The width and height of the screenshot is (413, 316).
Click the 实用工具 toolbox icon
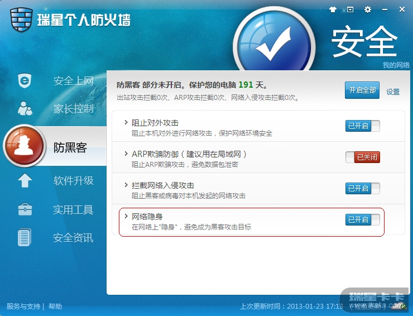click(x=25, y=209)
